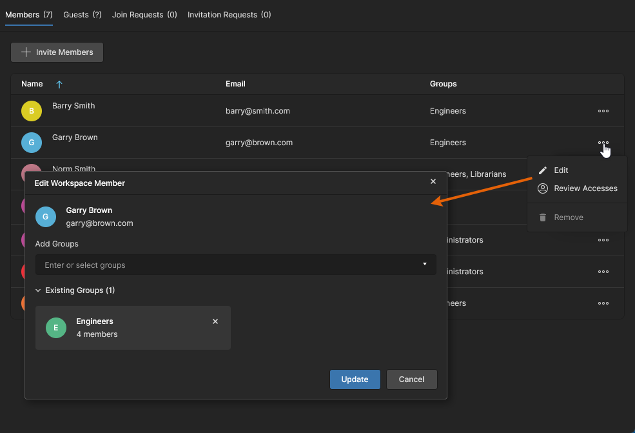635x433 pixels.
Task: Collapse the Existing Groups section
Action: [39, 290]
